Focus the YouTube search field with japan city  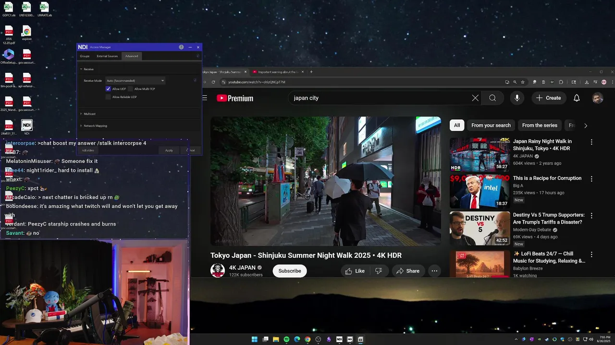click(x=380, y=98)
